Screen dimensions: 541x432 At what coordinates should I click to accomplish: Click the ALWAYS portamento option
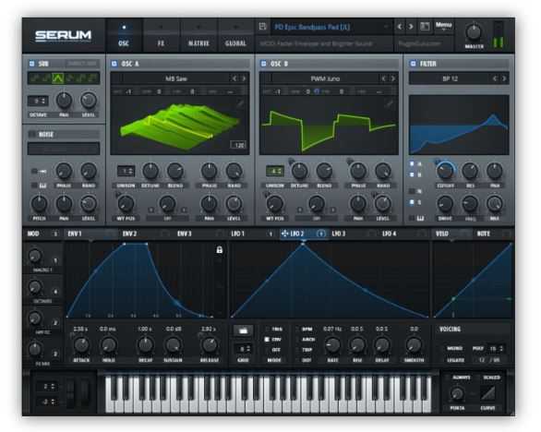click(462, 378)
